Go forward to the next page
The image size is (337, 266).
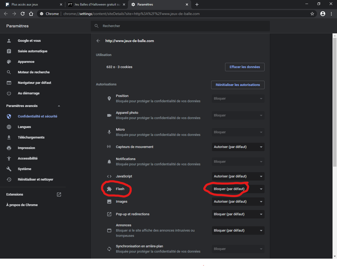(14, 14)
